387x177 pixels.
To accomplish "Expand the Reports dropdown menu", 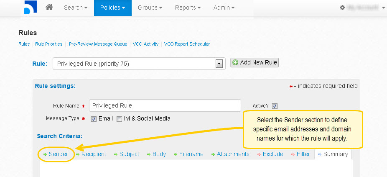I will [187, 8].
